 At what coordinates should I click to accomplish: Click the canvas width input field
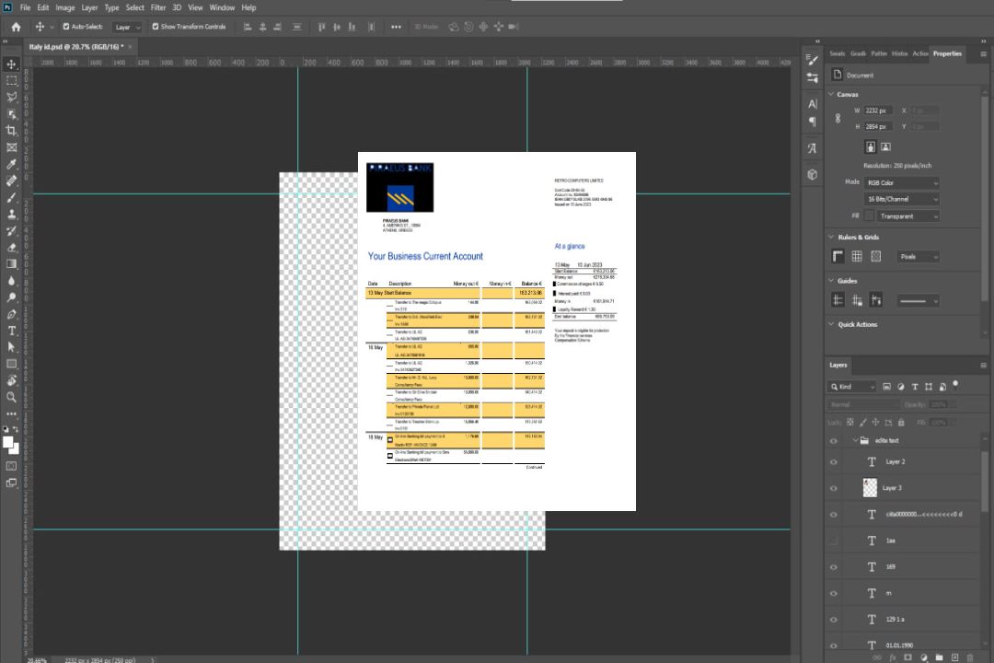point(878,110)
